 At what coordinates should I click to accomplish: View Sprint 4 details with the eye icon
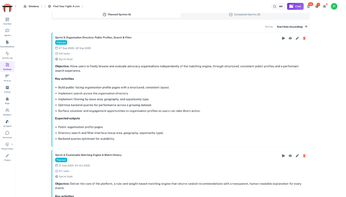[x=290, y=156]
